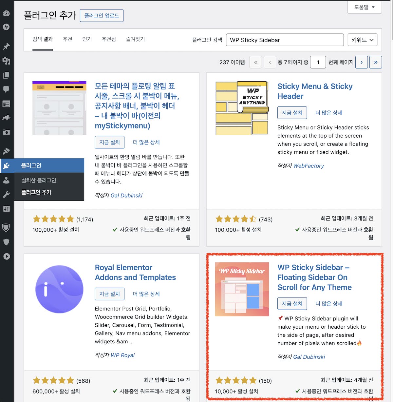This screenshot has height=402, width=393.
Task: Click the (743) rating count text
Action: [266, 219]
